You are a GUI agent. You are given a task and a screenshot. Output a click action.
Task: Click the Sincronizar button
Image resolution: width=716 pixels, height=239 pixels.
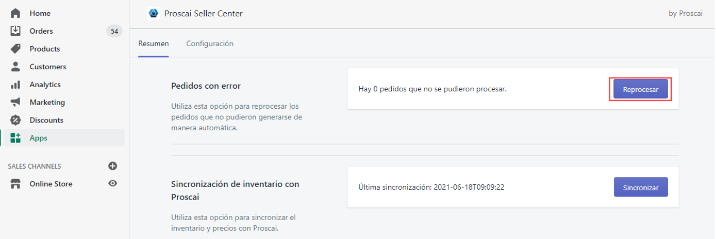point(641,187)
